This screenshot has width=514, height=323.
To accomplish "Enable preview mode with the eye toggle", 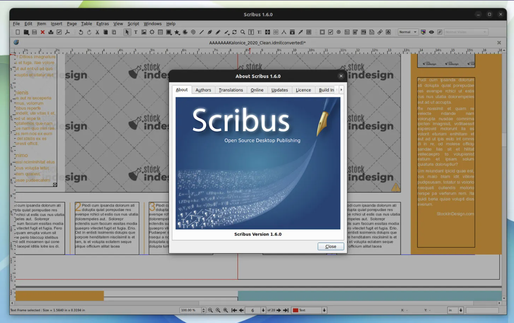I will 431,32.
